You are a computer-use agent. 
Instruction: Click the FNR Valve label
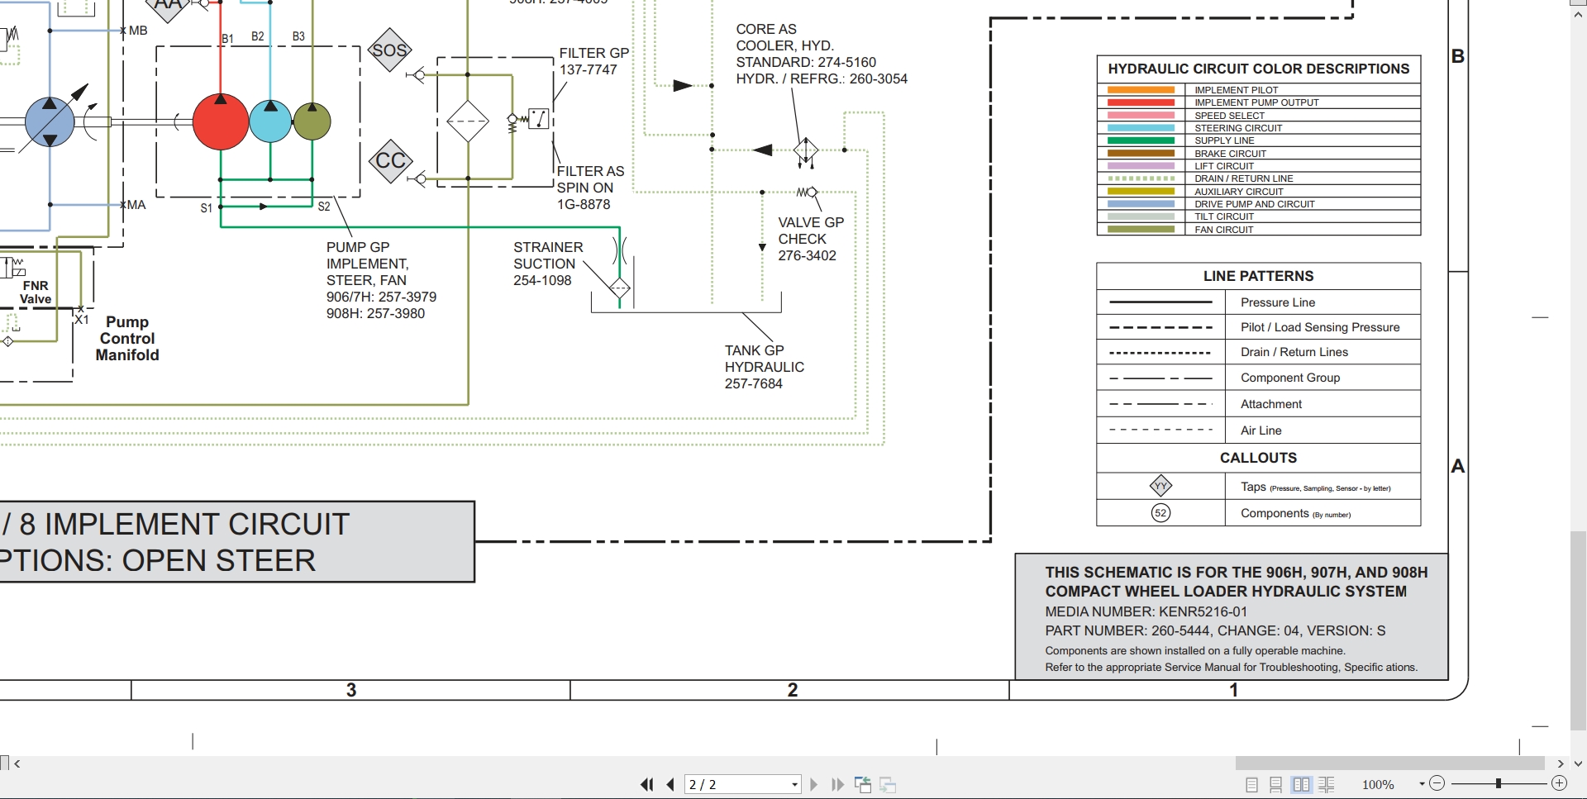point(36,292)
